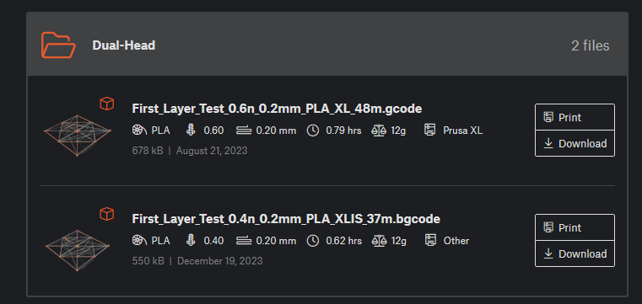This screenshot has height=304, width=642.
Task: Collapse the Dual-Head folder header
Action: tap(326, 45)
